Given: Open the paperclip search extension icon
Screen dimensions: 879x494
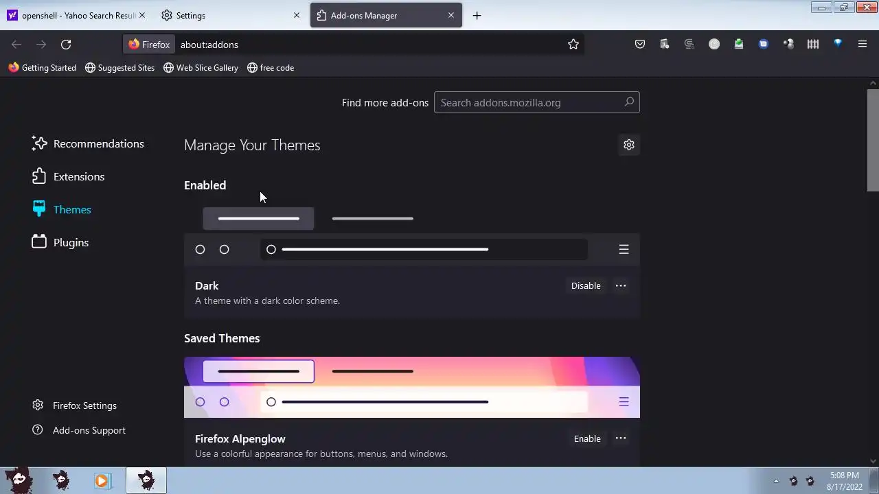Looking at the screenshot, I should 689,45.
